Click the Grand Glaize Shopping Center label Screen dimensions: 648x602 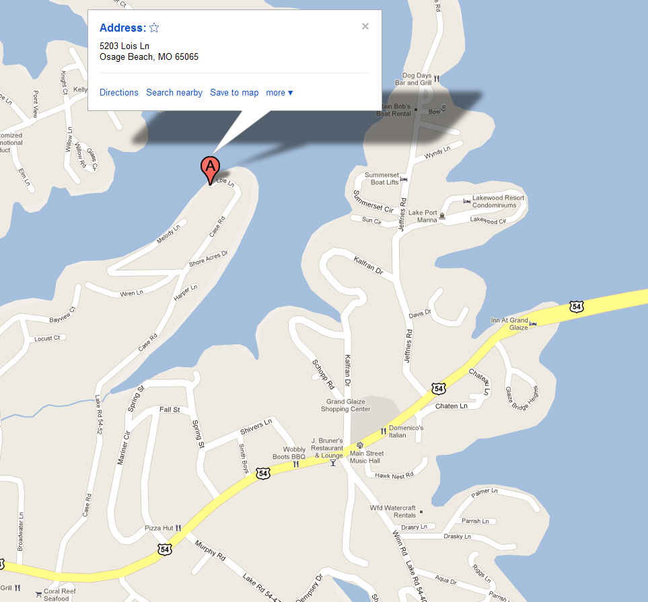345,406
